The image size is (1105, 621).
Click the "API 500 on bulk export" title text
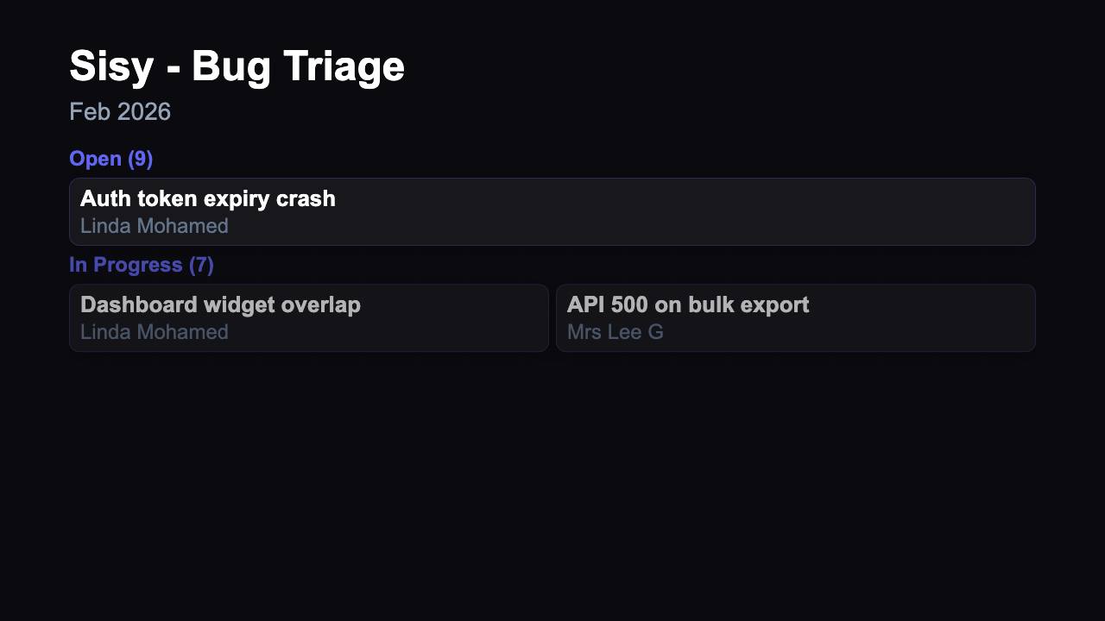[x=687, y=304]
